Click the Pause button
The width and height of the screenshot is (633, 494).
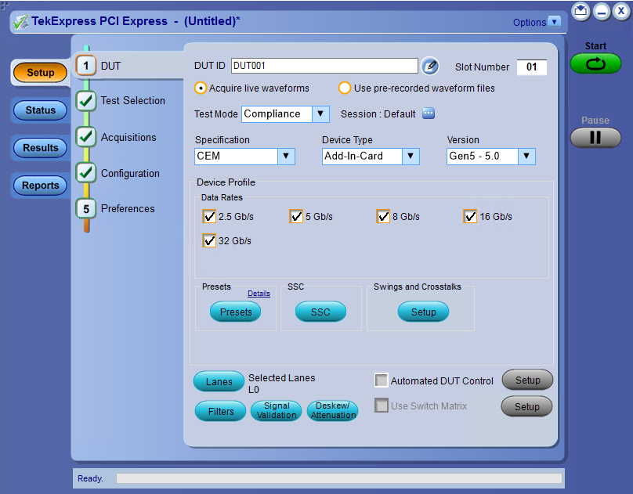pos(595,138)
